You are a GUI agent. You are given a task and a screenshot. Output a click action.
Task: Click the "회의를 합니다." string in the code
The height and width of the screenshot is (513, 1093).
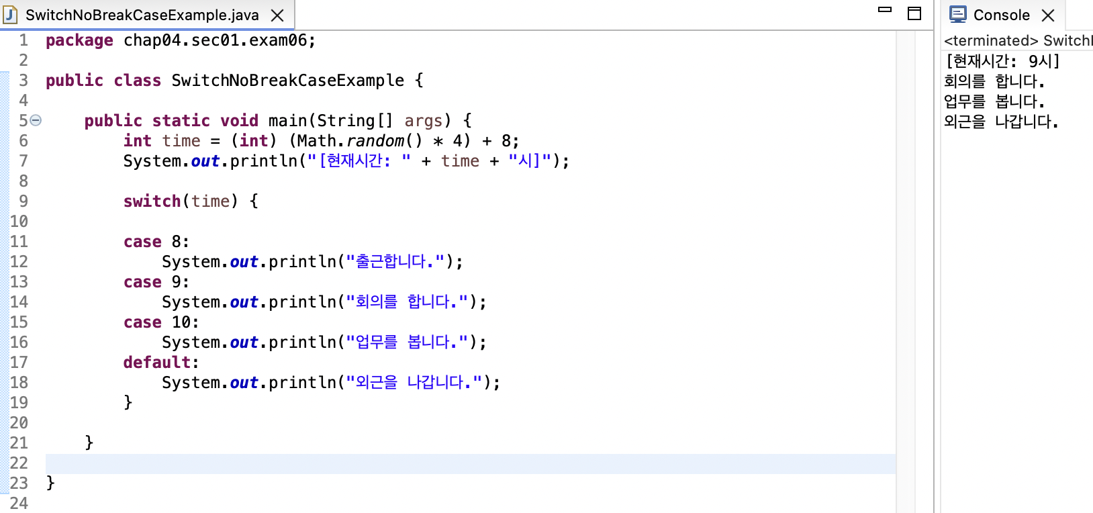407,302
